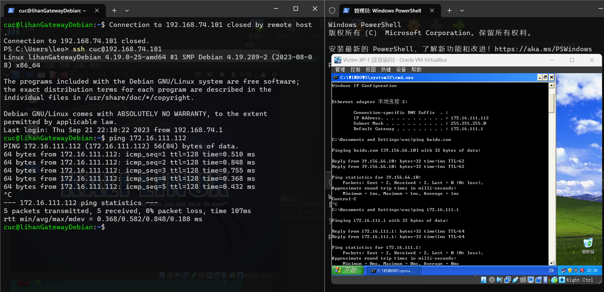Click the PowerShell icon in cuc@lihanGatewayDebian tab
The width and height of the screenshot is (604, 292).
coord(11,10)
